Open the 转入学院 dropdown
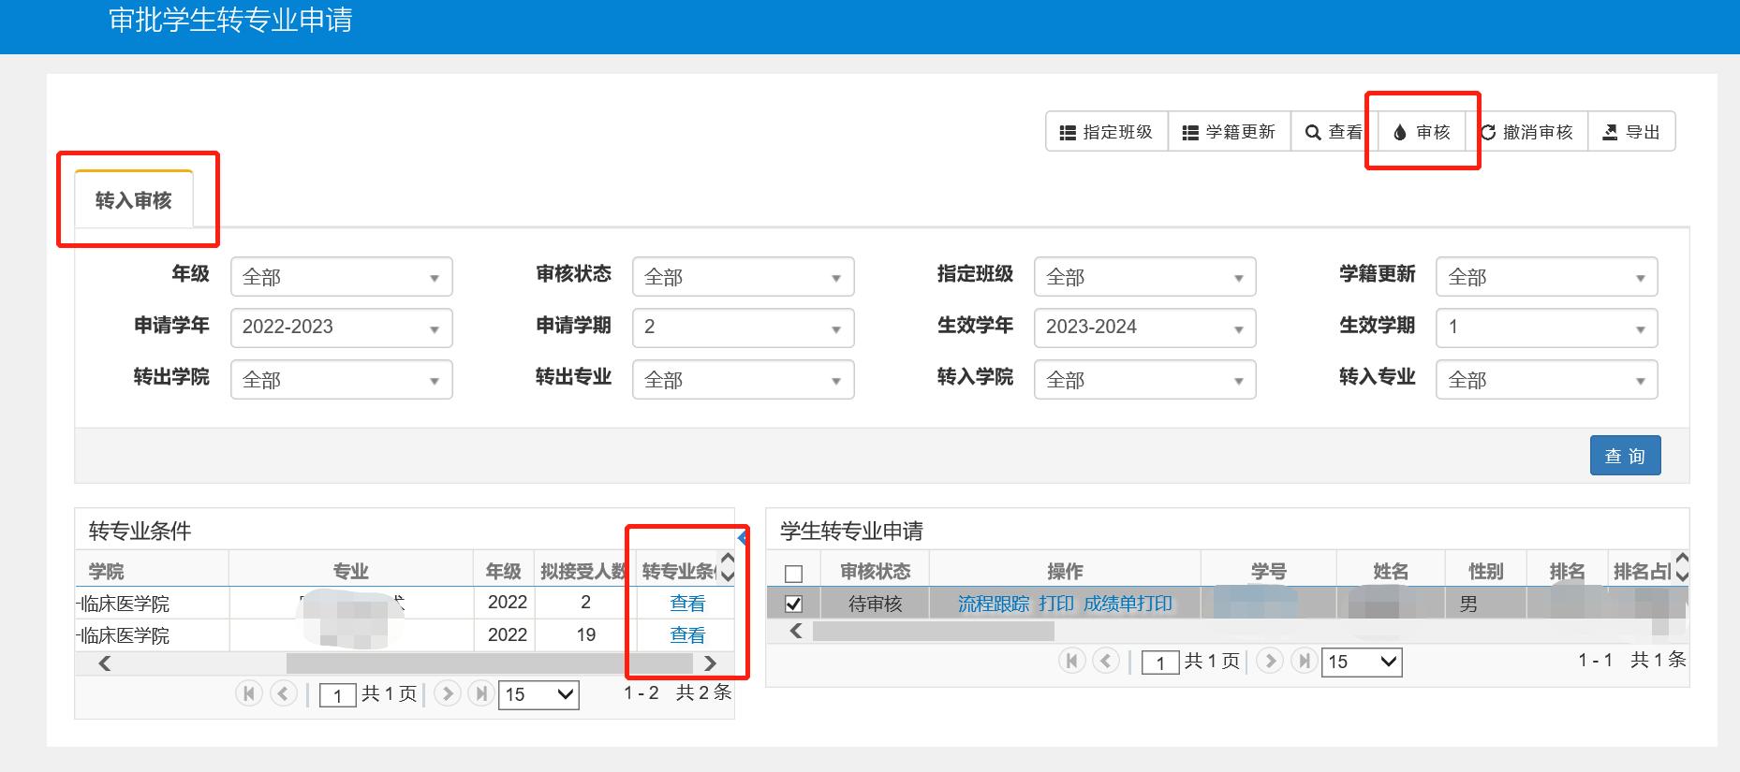This screenshot has height=772, width=1740. pyautogui.click(x=1144, y=380)
